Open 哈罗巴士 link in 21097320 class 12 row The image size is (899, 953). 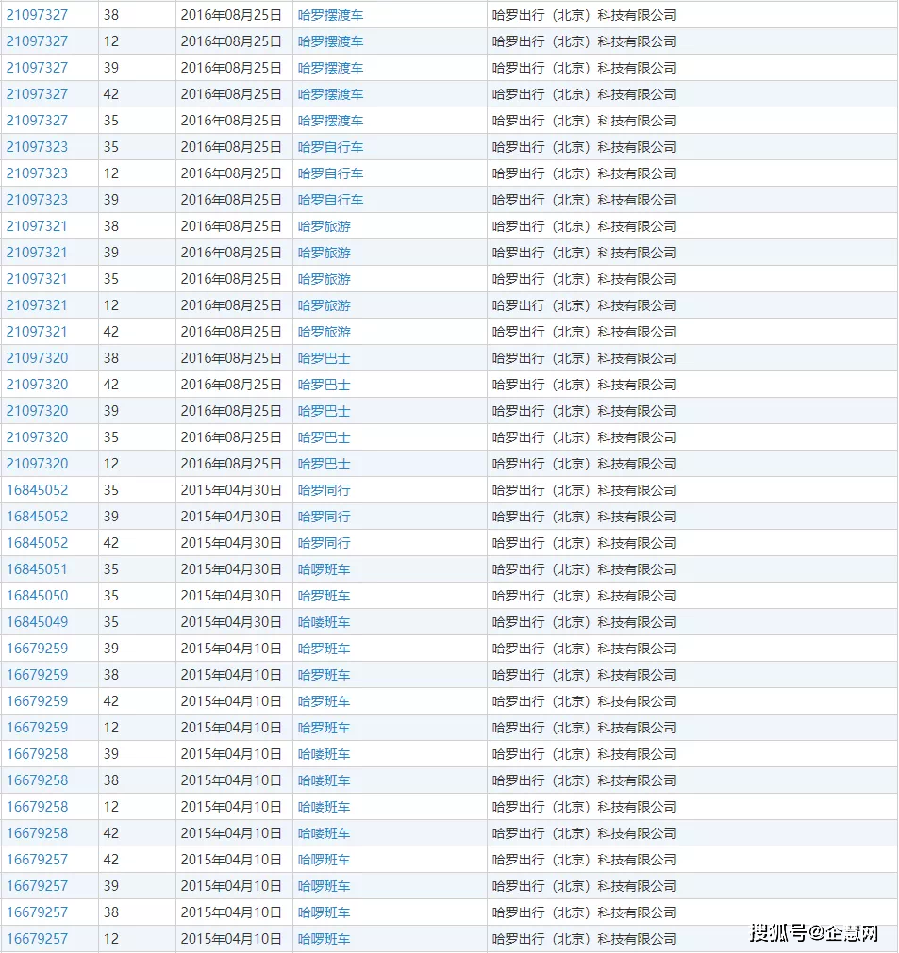point(325,465)
